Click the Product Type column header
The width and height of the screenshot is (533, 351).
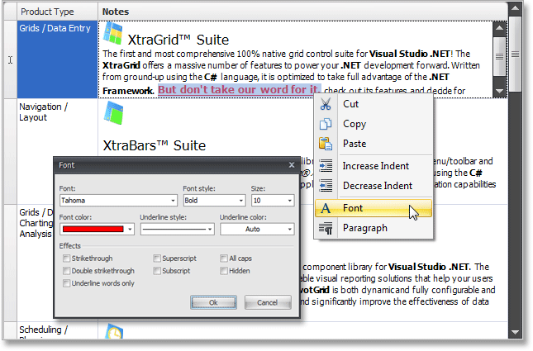coord(57,12)
